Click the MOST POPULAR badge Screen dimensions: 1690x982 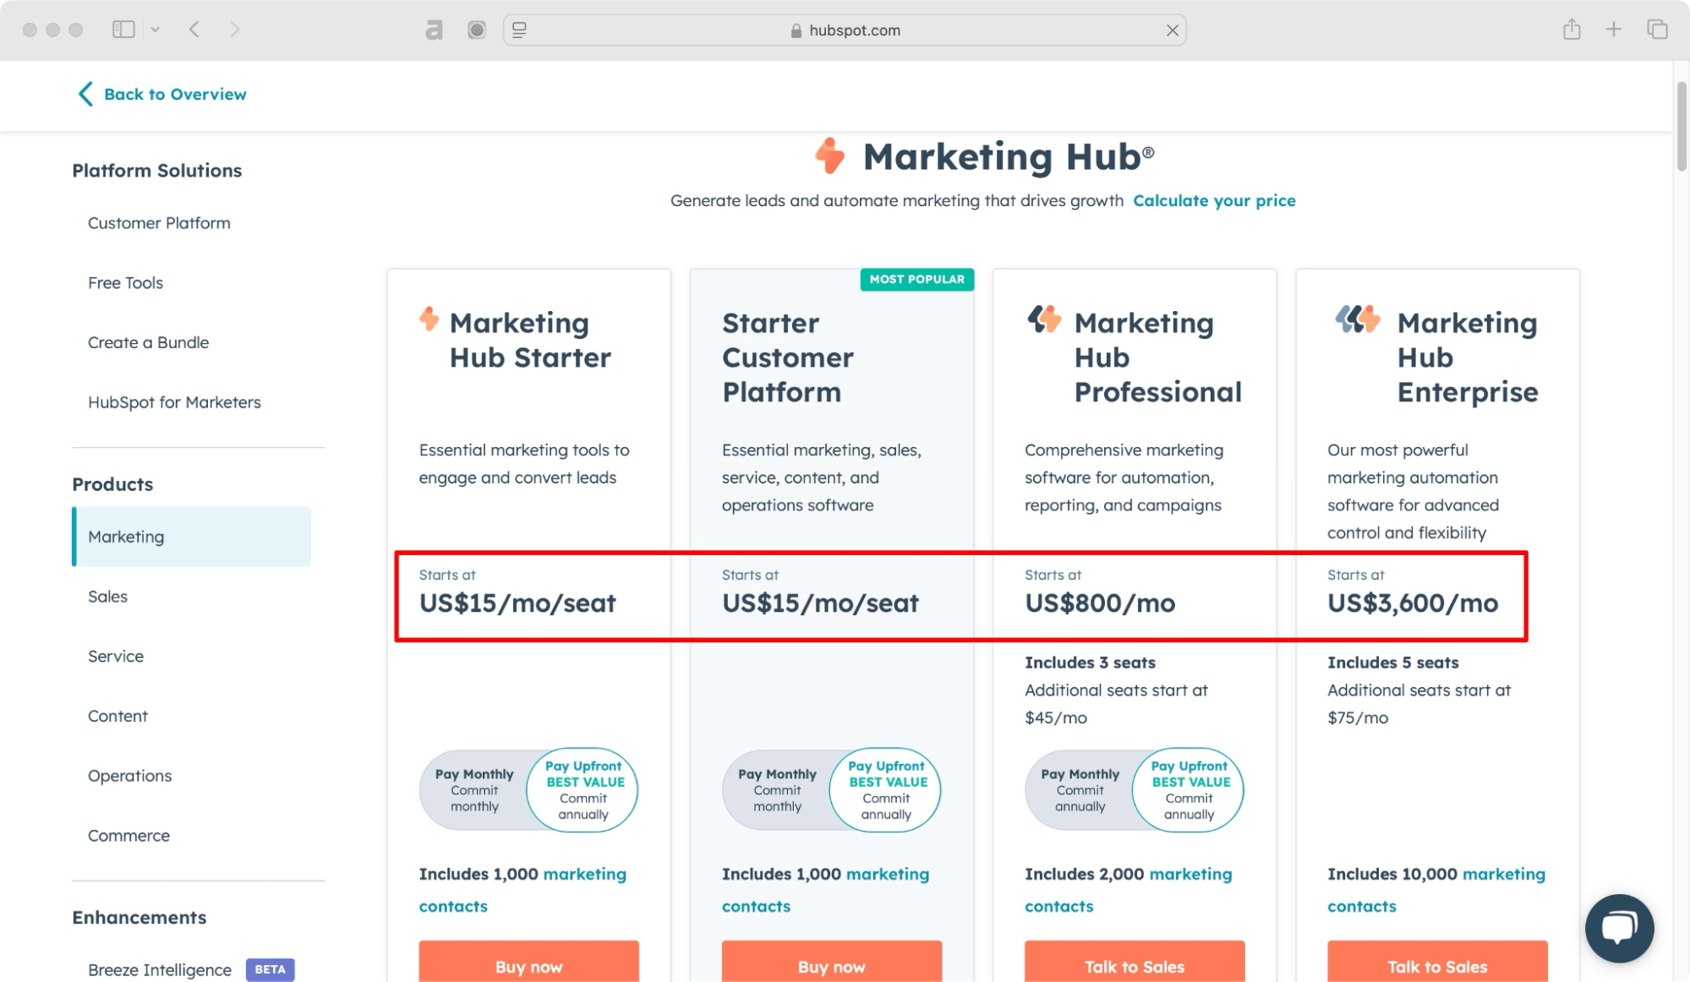click(916, 279)
